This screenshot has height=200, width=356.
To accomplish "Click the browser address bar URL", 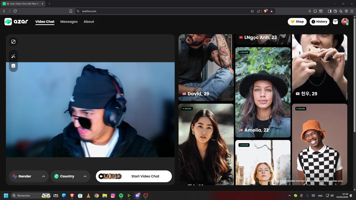I will 89,11.
